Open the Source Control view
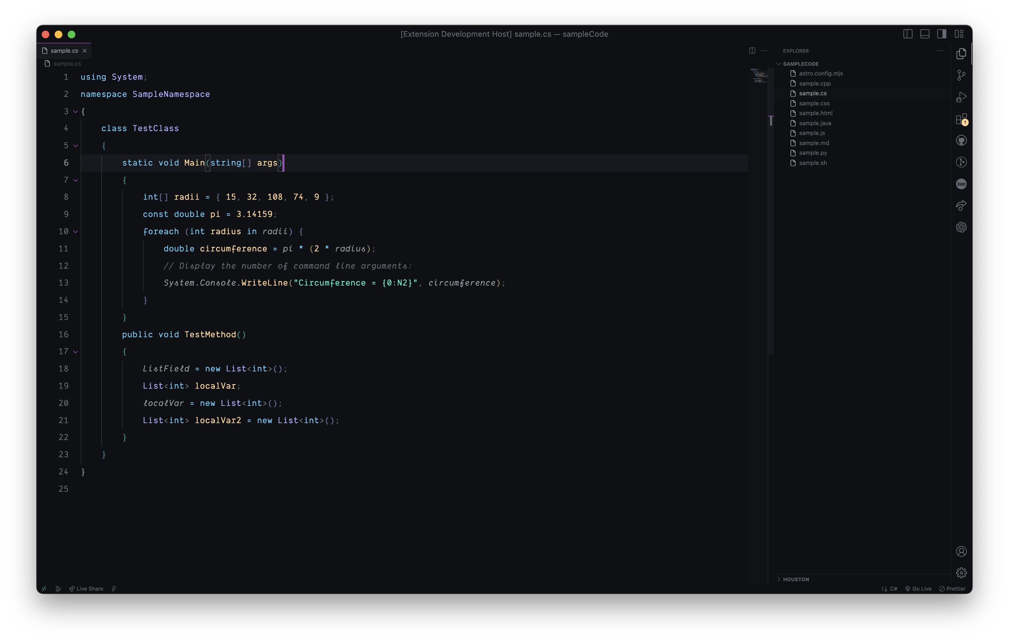1009x642 pixels. pos(961,75)
